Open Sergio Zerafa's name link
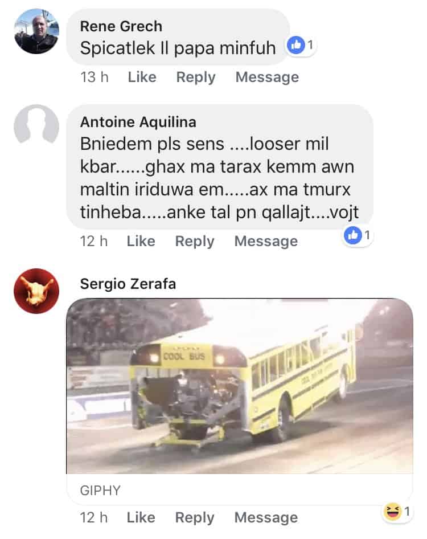Image resolution: width=427 pixels, height=539 pixels. (x=128, y=284)
